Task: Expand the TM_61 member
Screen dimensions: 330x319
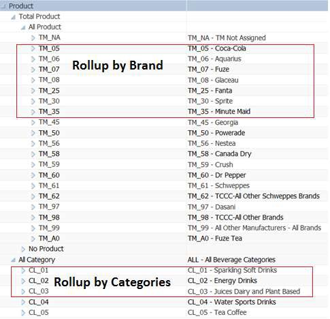Action: click(x=33, y=186)
